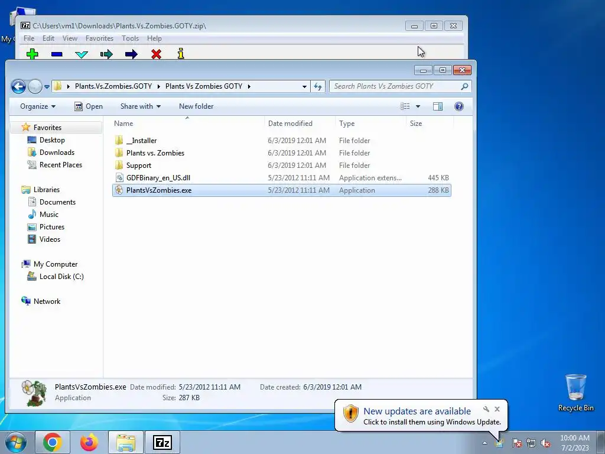
Task: Open the More view options dropdown arrow
Action: click(x=418, y=106)
